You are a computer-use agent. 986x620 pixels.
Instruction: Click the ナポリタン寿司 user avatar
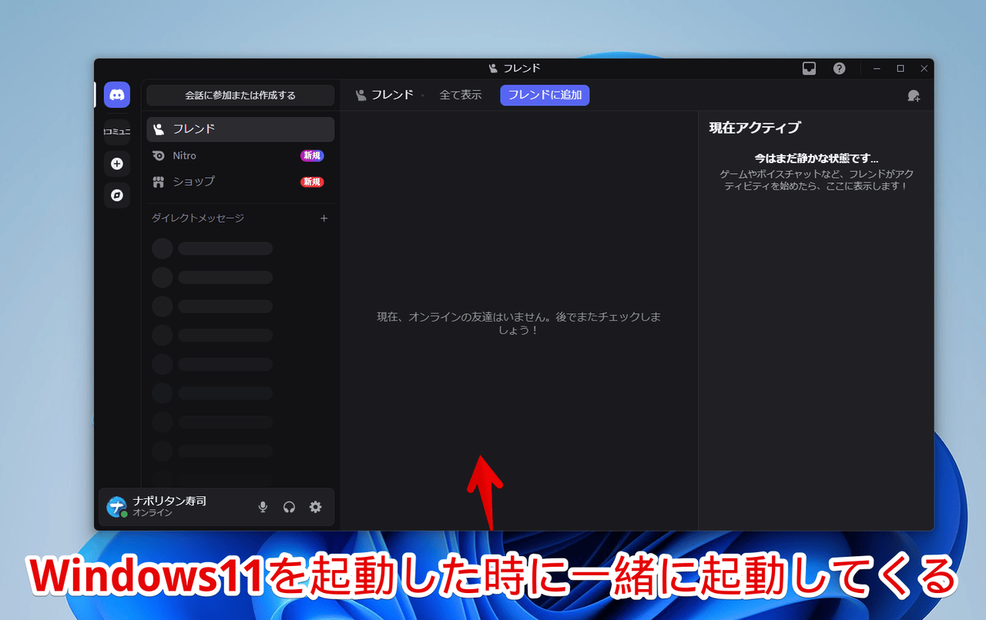pos(116,507)
